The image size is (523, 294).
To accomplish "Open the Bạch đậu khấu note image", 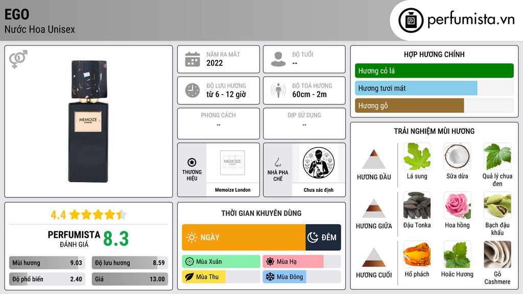I will coord(497,205).
